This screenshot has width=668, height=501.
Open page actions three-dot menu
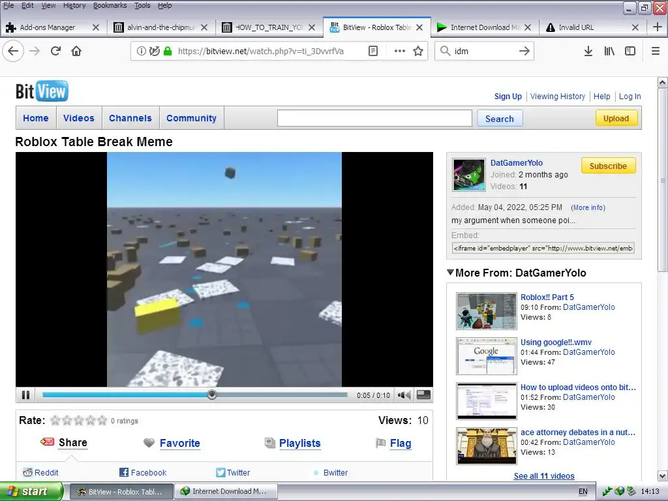(400, 51)
